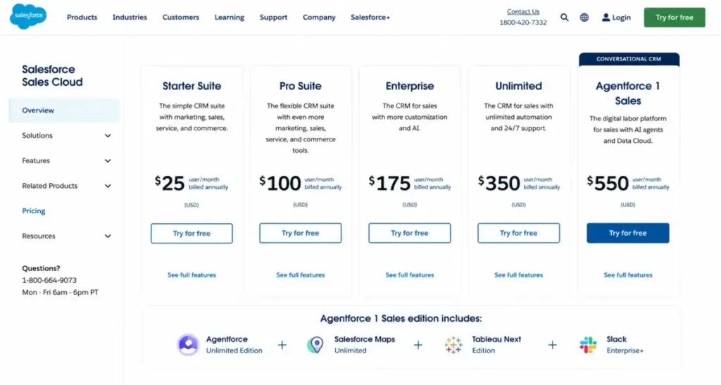Click Try for free under Agentforce 1 Sales
The width and height of the screenshot is (721, 385).
tap(627, 233)
